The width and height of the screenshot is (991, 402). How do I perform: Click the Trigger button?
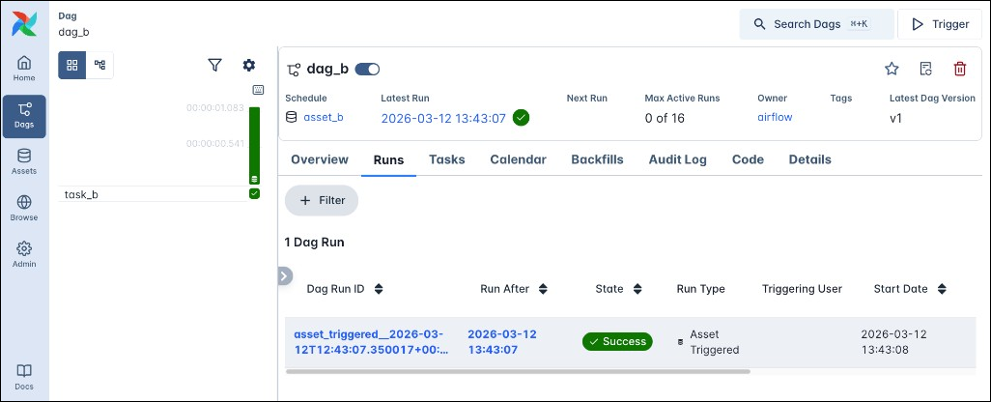point(940,24)
